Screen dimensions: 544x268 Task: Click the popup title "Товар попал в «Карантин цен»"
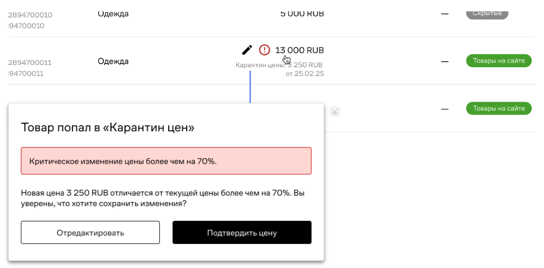(x=108, y=127)
